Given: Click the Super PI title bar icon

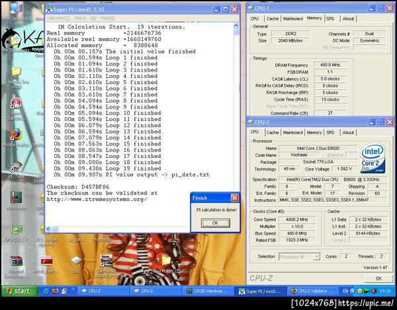Looking at the screenshot, I should tap(48, 9).
